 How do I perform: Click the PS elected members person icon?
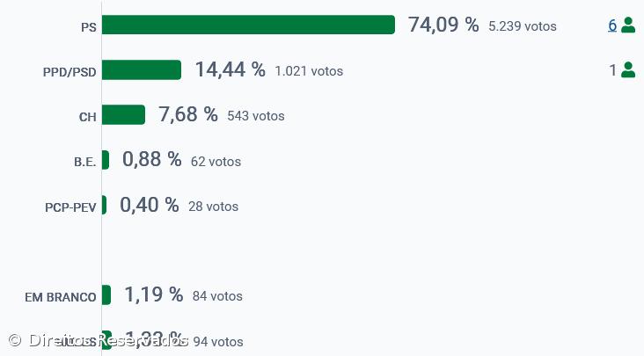click(628, 25)
